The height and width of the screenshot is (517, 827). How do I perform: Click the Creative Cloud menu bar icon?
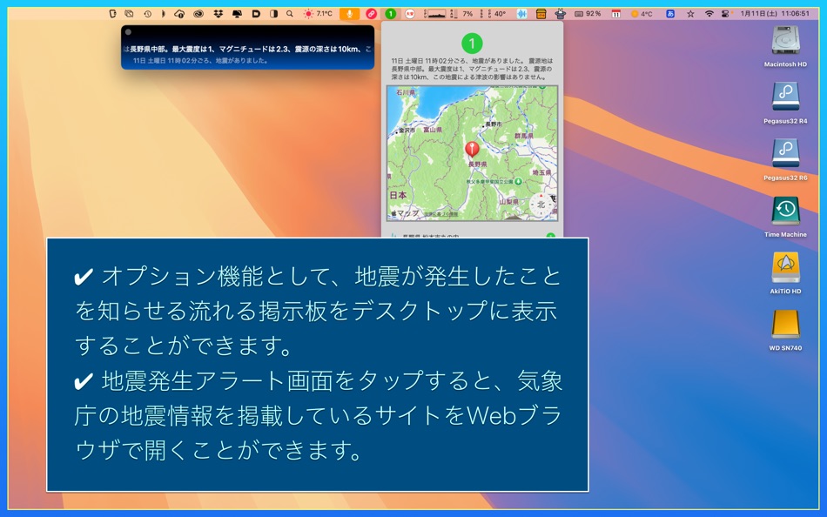coord(198,14)
